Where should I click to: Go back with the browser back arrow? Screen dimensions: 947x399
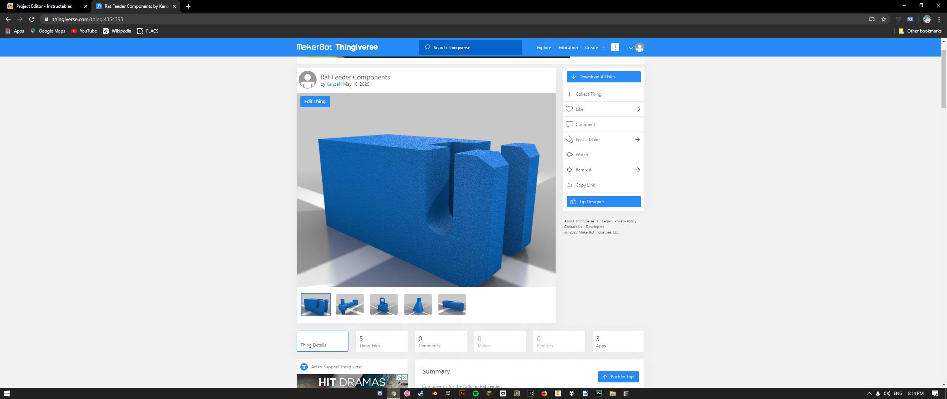click(8, 19)
